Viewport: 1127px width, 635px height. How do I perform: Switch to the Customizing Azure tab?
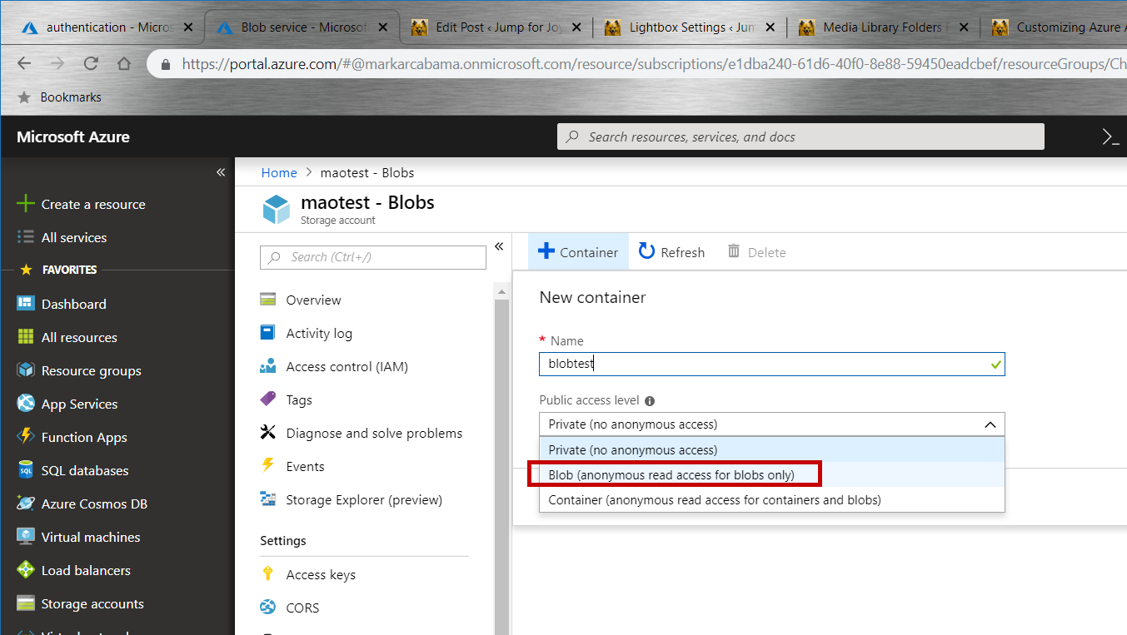pyautogui.click(x=1058, y=27)
